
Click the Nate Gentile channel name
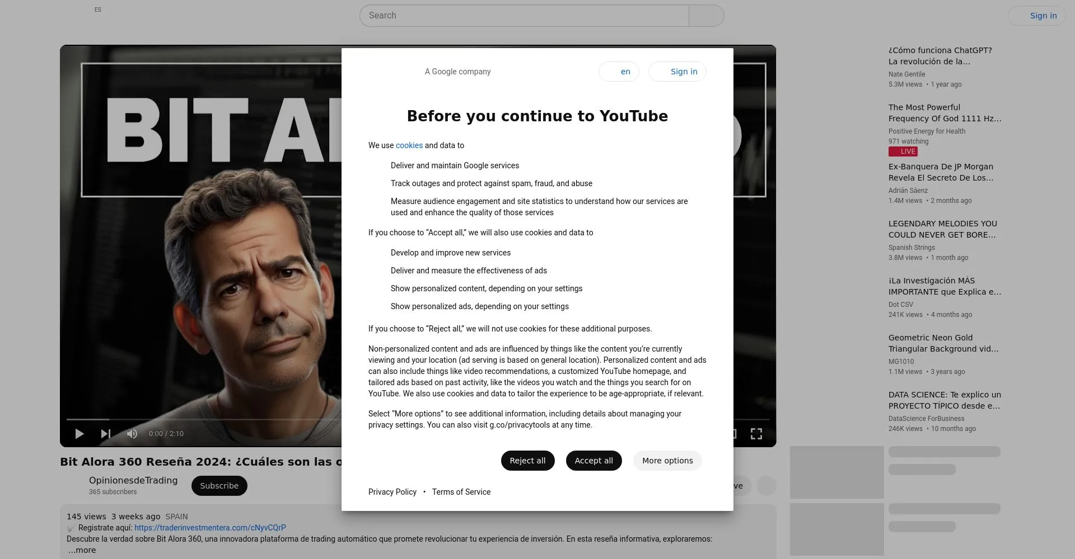tap(906, 74)
